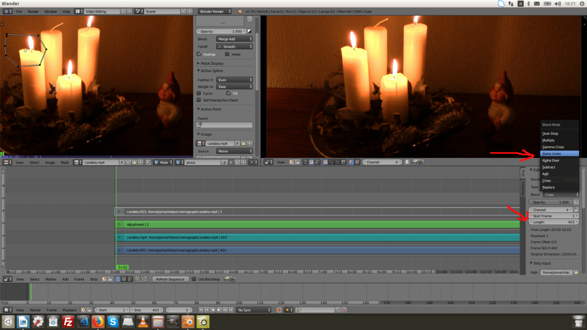Open the Feather Offset Even dropdown
This screenshot has width=587, height=330.
(x=234, y=80)
